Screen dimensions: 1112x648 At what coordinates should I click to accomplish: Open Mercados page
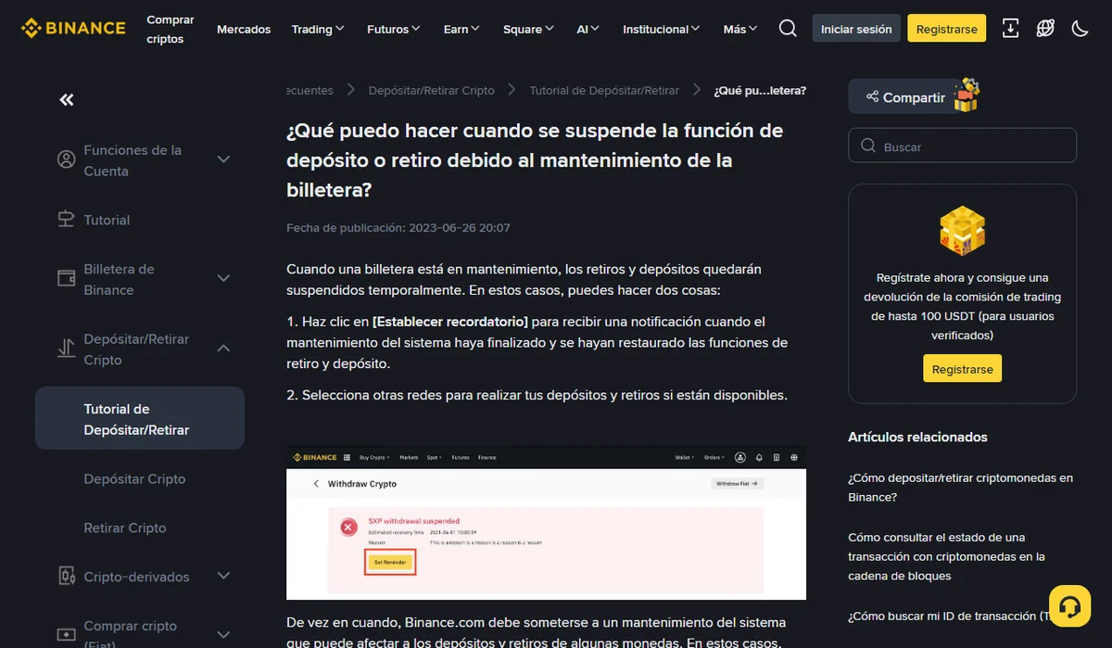(x=244, y=29)
